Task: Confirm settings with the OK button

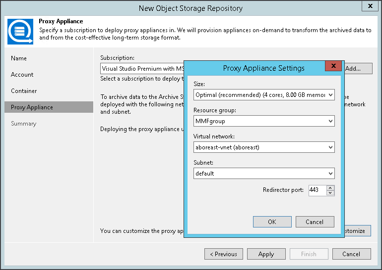Action: (x=272, y=222)
